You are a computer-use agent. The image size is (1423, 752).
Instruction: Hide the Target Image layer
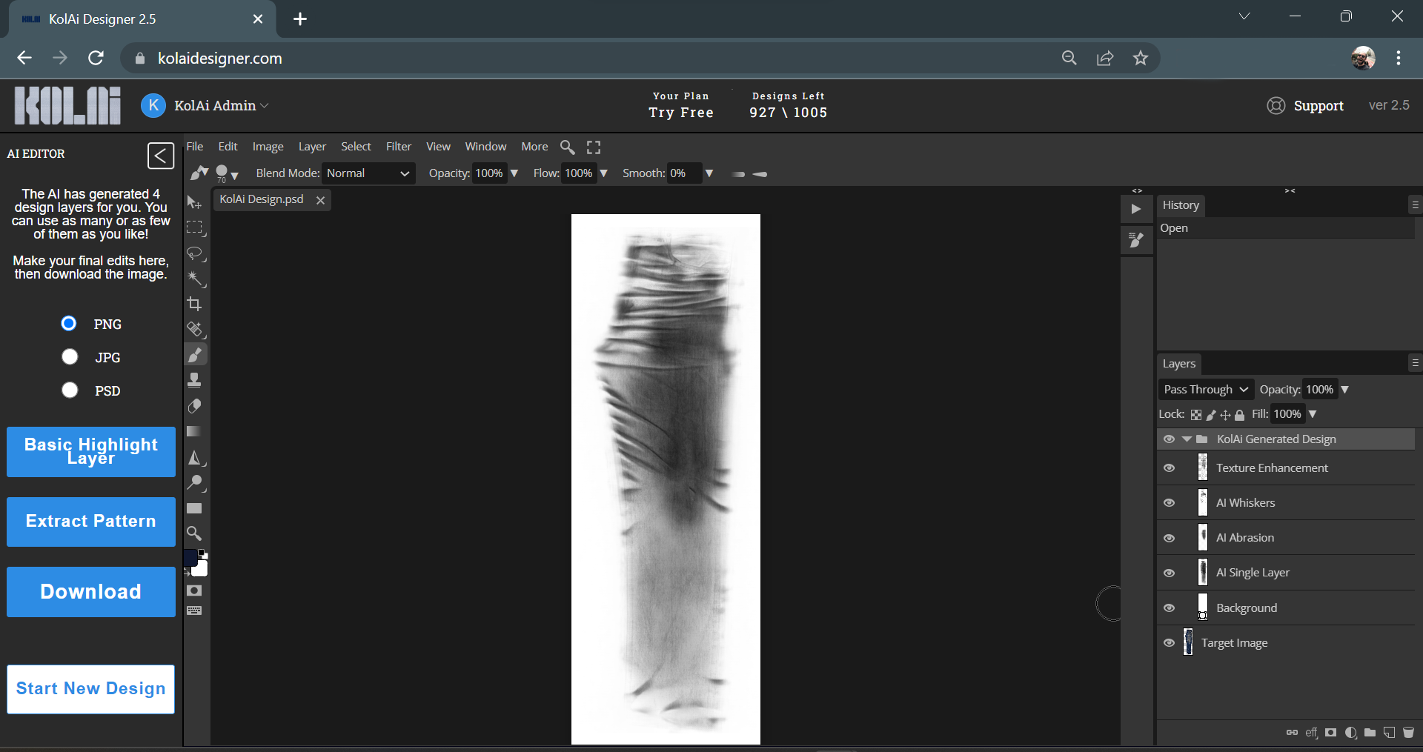1169,643
